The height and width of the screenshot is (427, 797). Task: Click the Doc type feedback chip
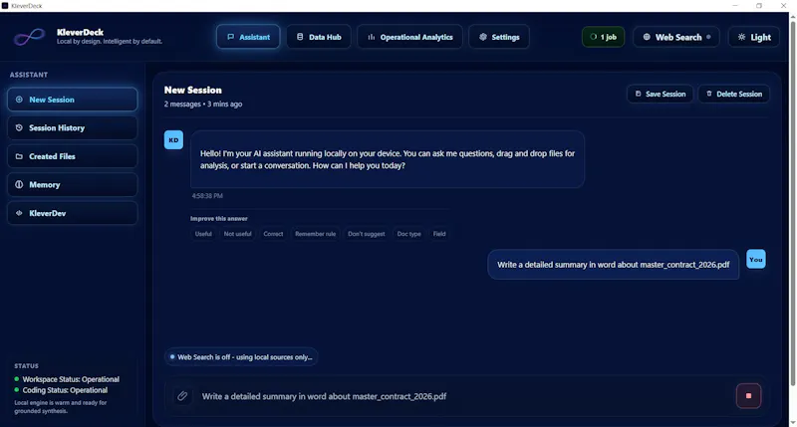tap(408, 234)
